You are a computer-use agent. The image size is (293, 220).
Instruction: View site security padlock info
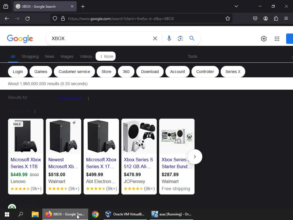coord(63,19)
